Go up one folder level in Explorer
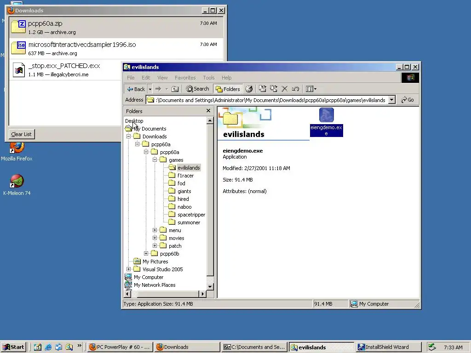This screenshot has width=471, height=353. [x=175, y=89]
